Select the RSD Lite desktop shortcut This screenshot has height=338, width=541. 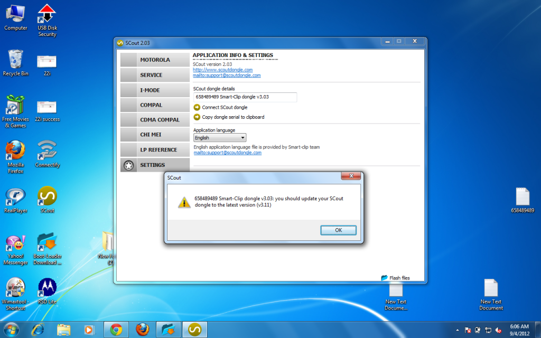coord(47,291)
